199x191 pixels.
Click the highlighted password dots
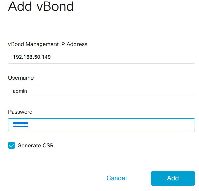coord(20,125)
